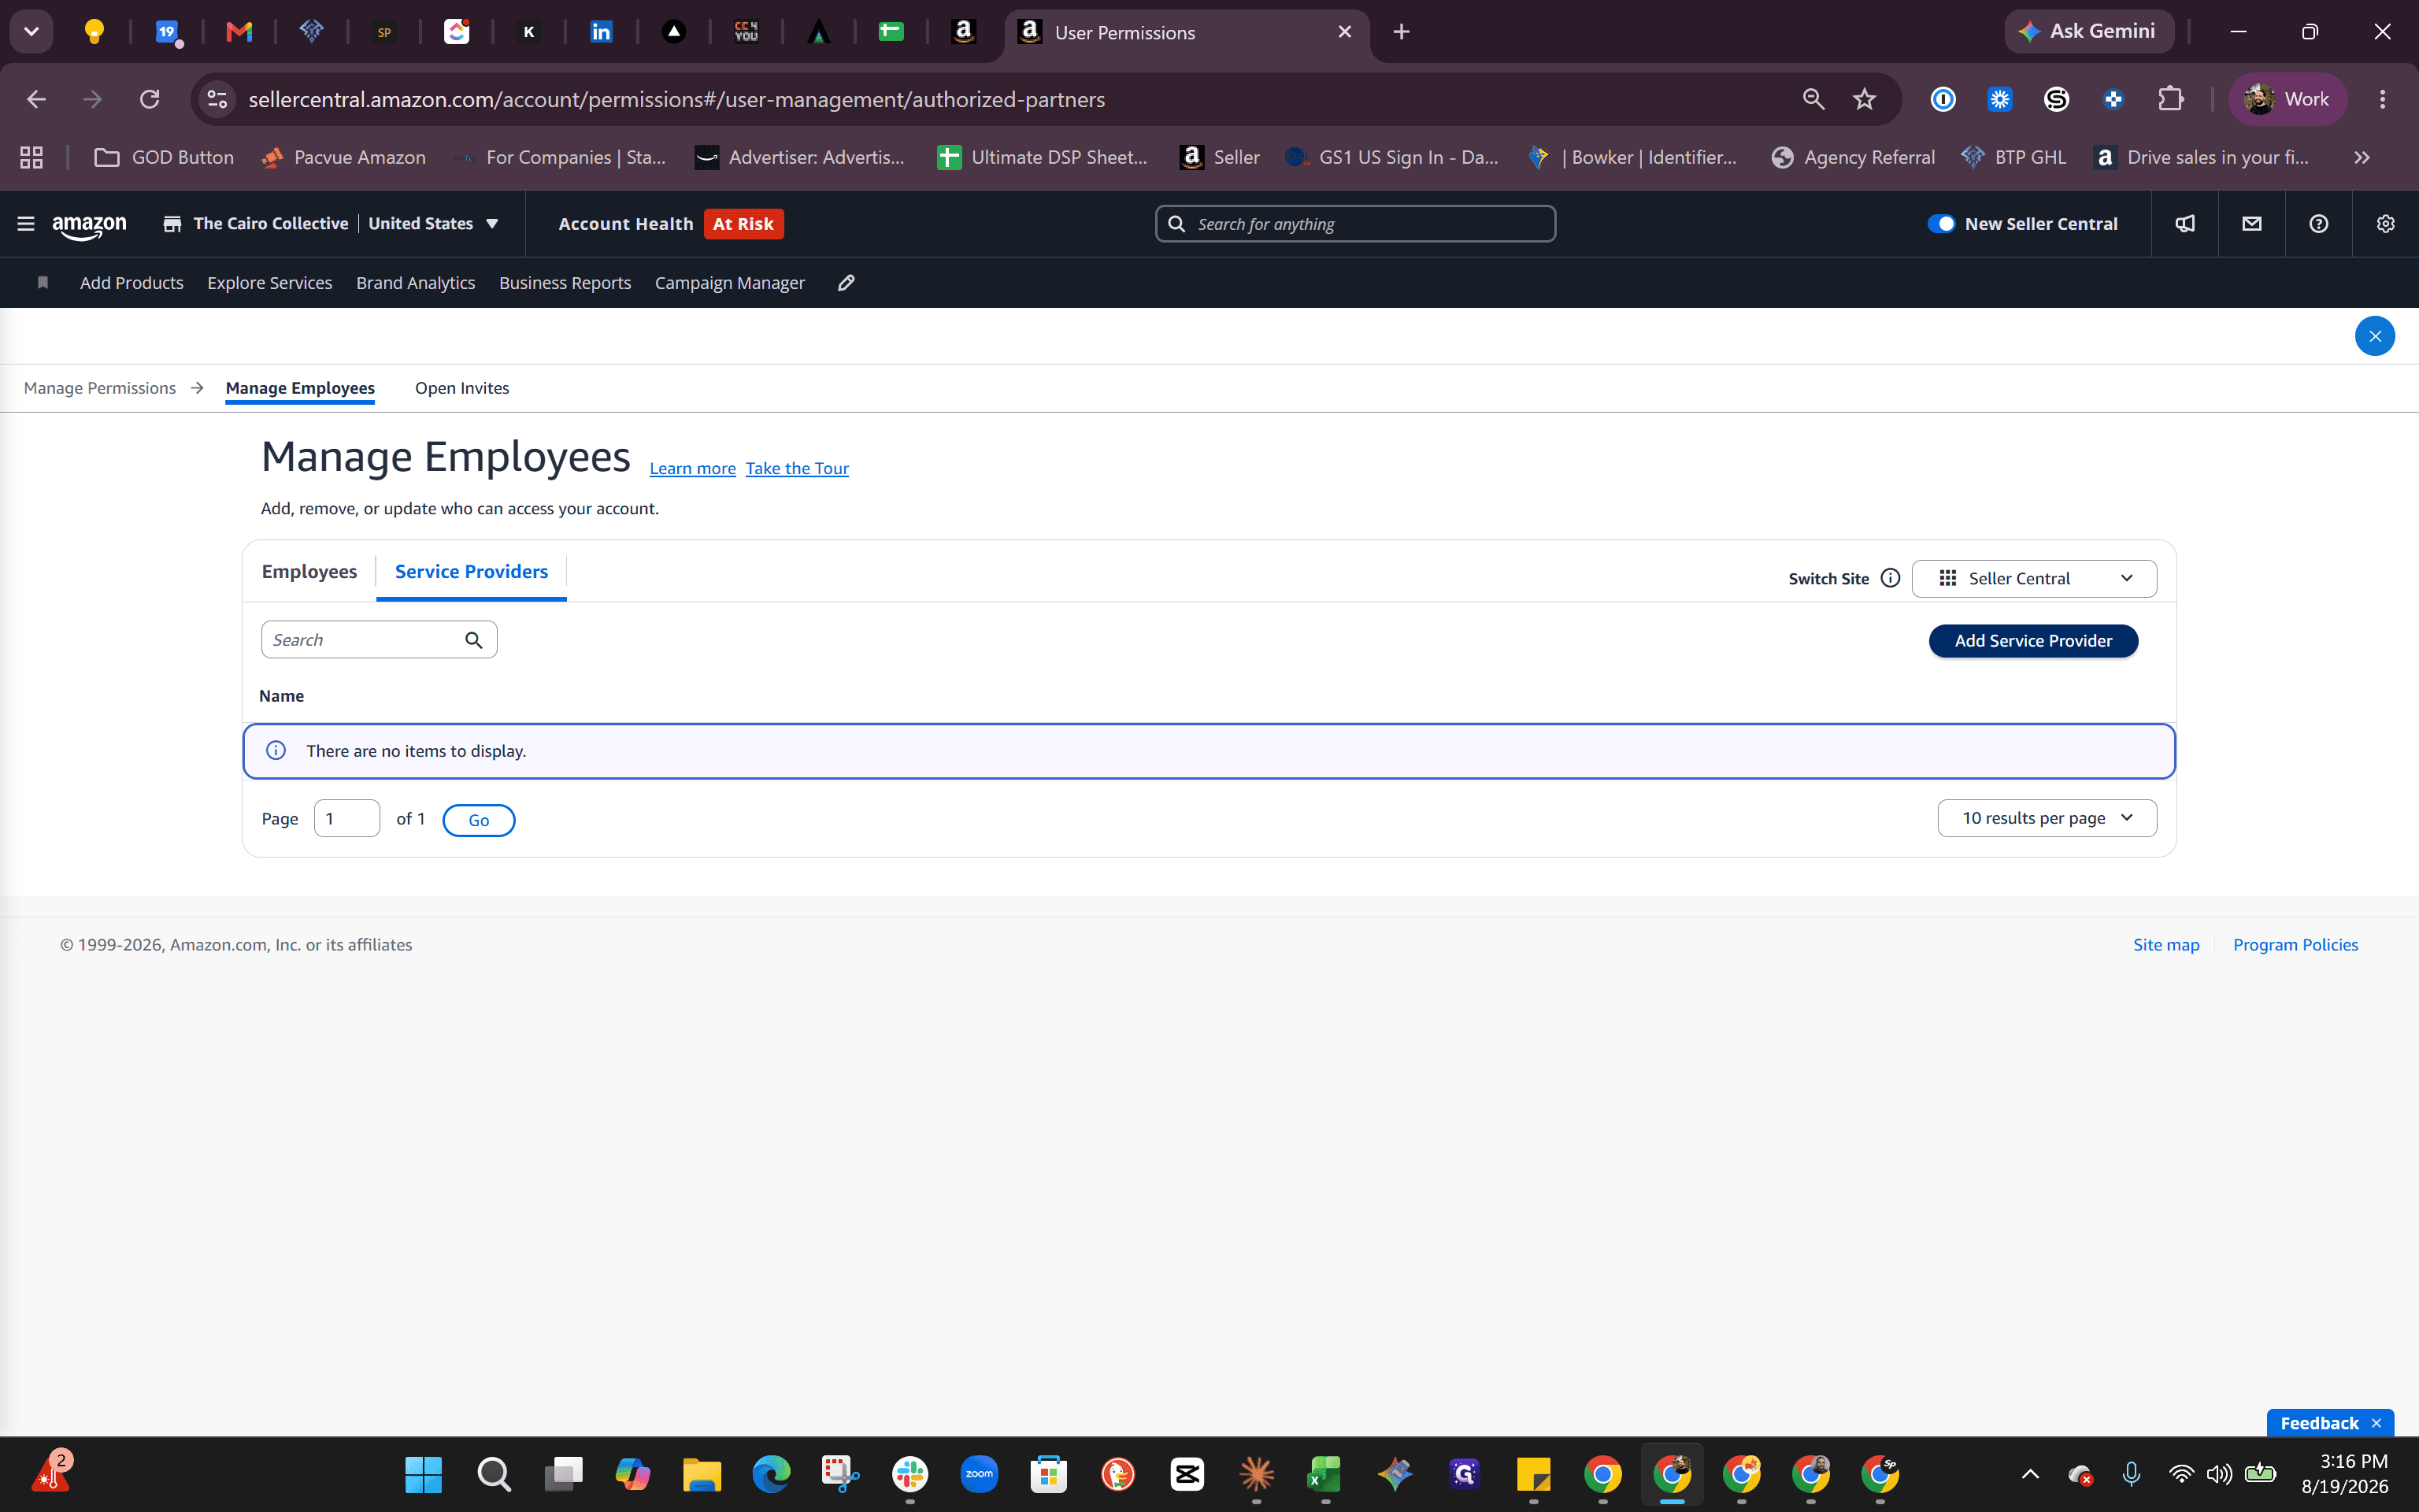Open Campaign Manager from the nav bar

[x=730, y=283]
